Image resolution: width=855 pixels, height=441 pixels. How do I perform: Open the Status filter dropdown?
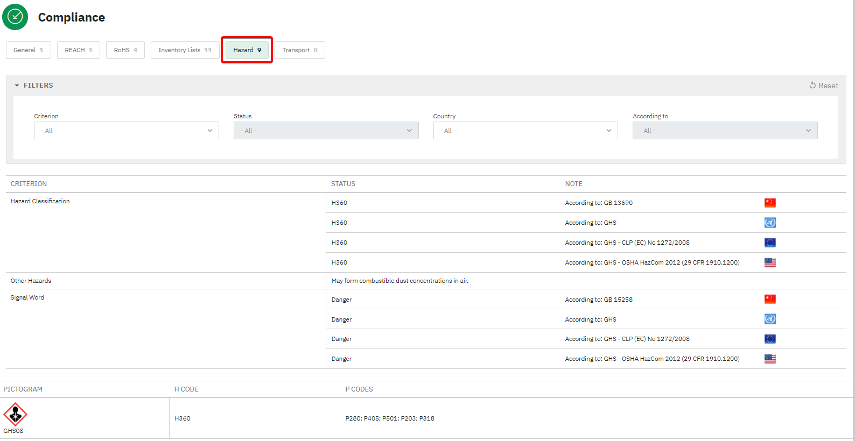click(x=326, y=131)
